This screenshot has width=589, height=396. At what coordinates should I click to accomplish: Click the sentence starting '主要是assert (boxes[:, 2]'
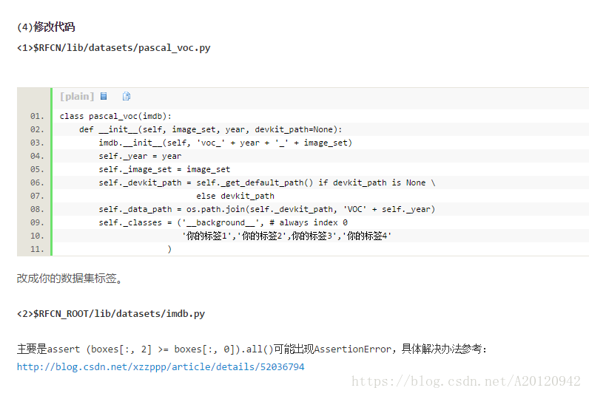click(x=252, y=349)
